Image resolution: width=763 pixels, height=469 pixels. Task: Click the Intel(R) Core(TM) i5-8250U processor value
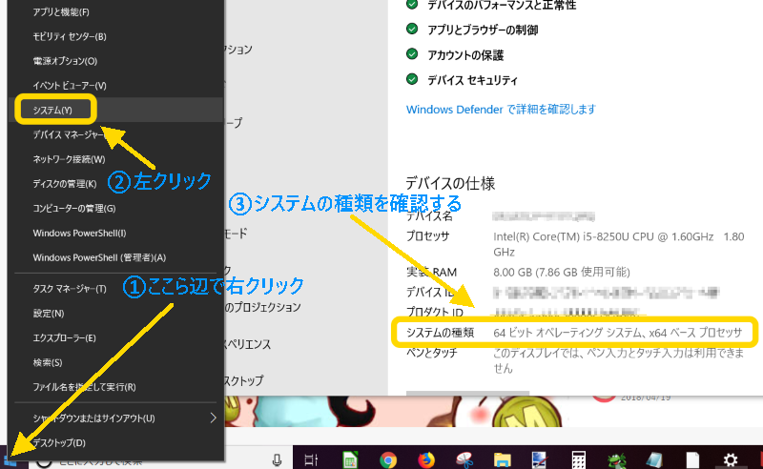[618, 244]
